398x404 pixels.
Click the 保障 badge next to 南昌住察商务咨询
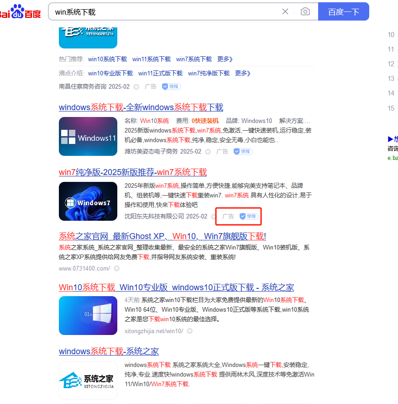click(171, 86)
